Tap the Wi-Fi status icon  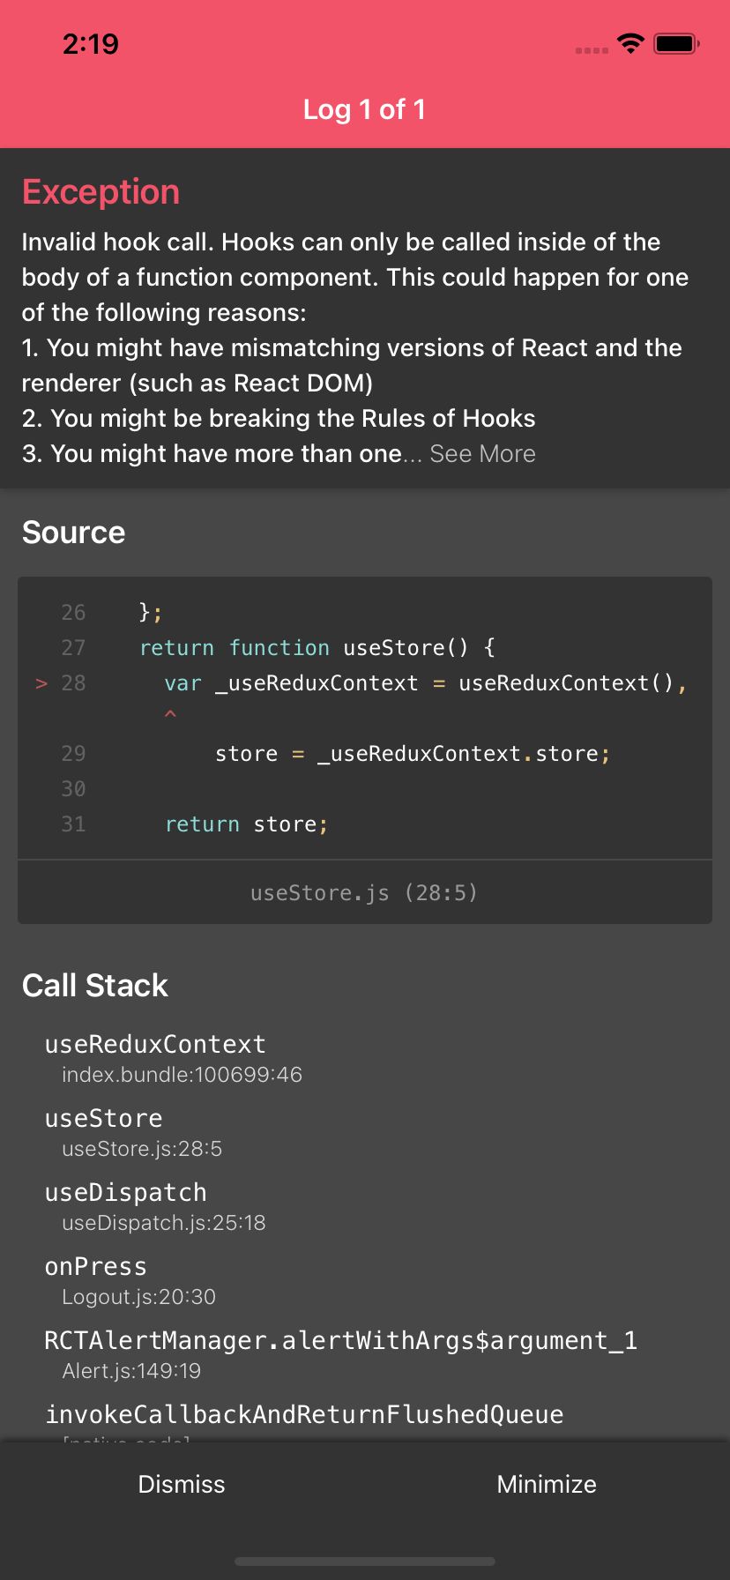[630, 43]
